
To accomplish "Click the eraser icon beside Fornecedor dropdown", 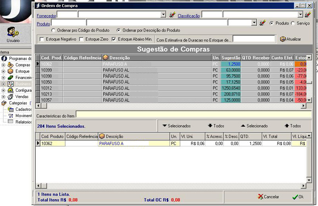I will [172, 15].
